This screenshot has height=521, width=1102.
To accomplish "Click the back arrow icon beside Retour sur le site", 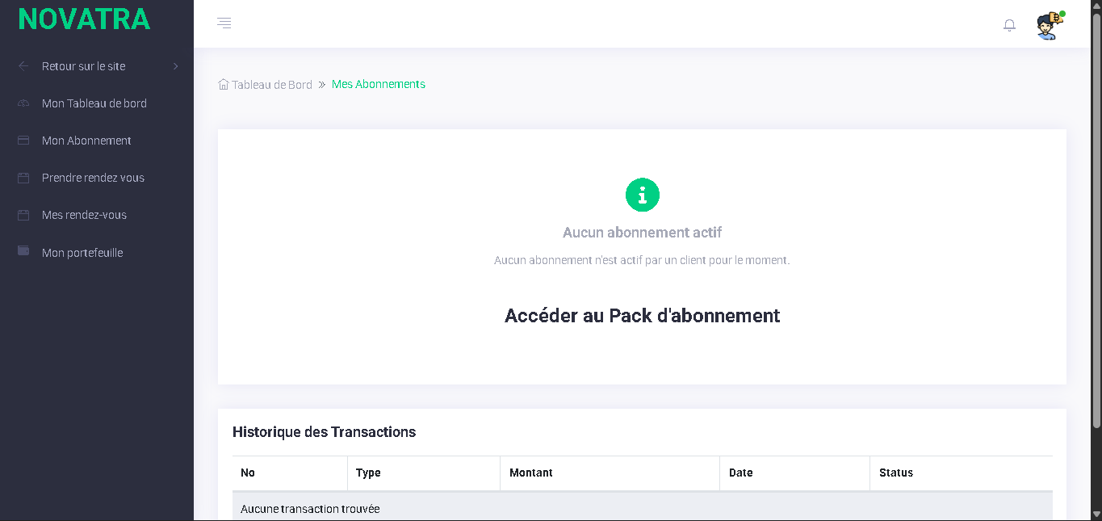I will tap(23, 66).
